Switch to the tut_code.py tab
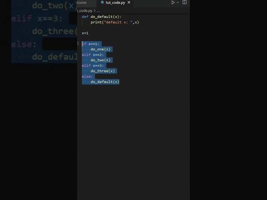 pos(115,2)
